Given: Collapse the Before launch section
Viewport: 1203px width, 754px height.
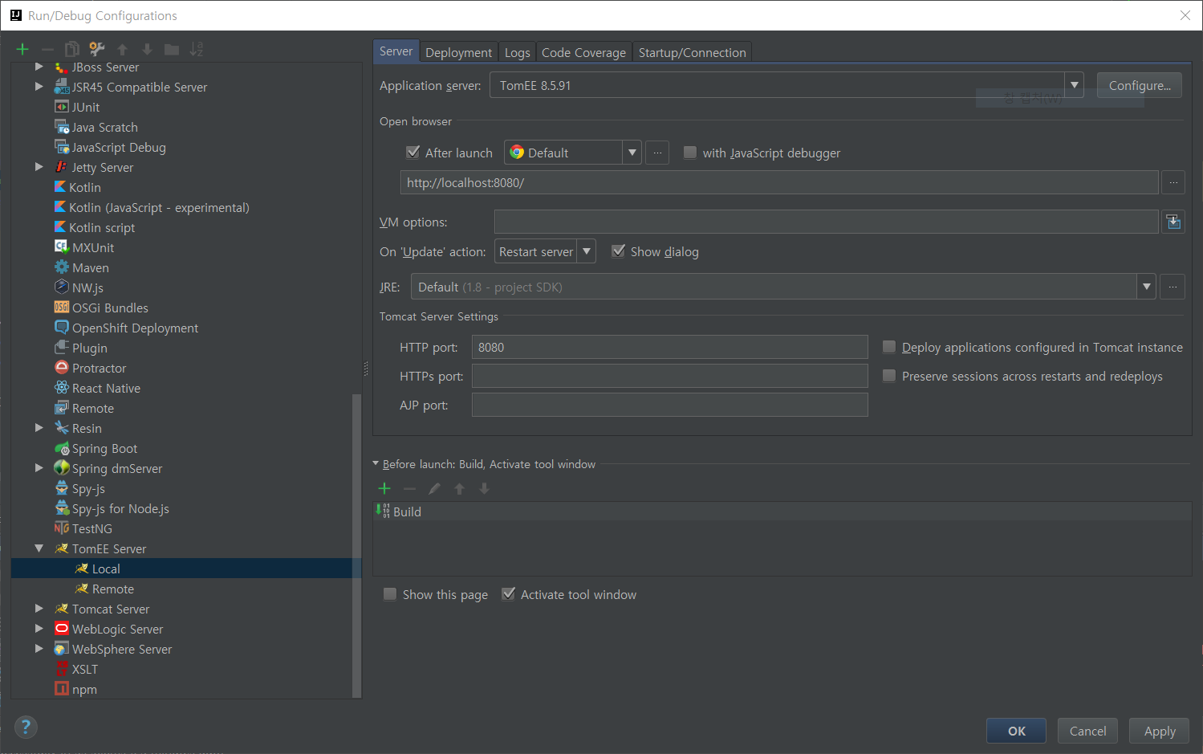Looking at the screenshot, I should pos(376,463).
